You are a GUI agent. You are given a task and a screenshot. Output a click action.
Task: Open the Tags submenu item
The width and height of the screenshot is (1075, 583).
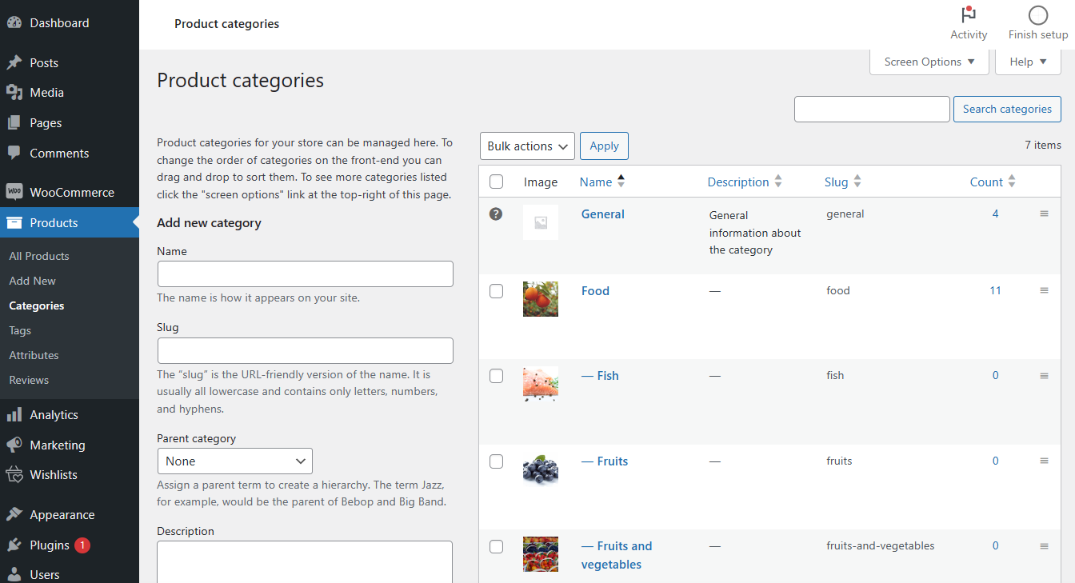point(20,330)
